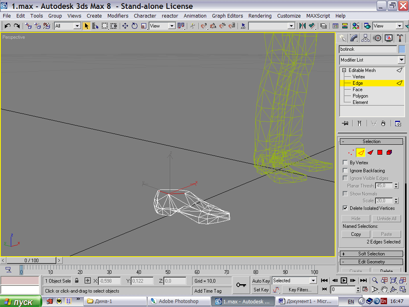Click the Play Animation button

344,280
